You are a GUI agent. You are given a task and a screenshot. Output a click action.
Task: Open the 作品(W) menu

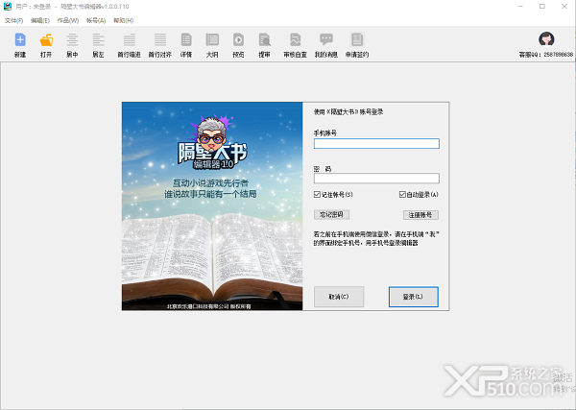68,20
